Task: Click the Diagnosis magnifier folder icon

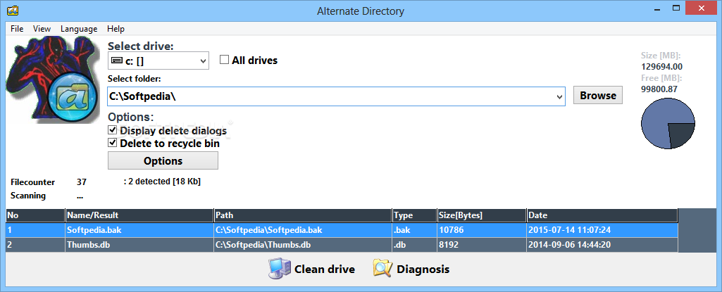Action: [382, 269]
